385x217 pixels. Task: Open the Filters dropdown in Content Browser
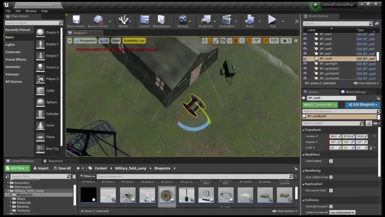tap(87, 177)
